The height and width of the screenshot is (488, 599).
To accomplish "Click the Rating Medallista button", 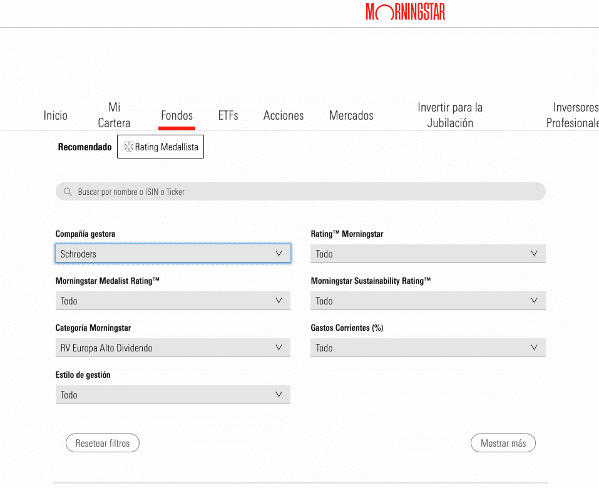I will pyautogui.click(x=160, y=147).
